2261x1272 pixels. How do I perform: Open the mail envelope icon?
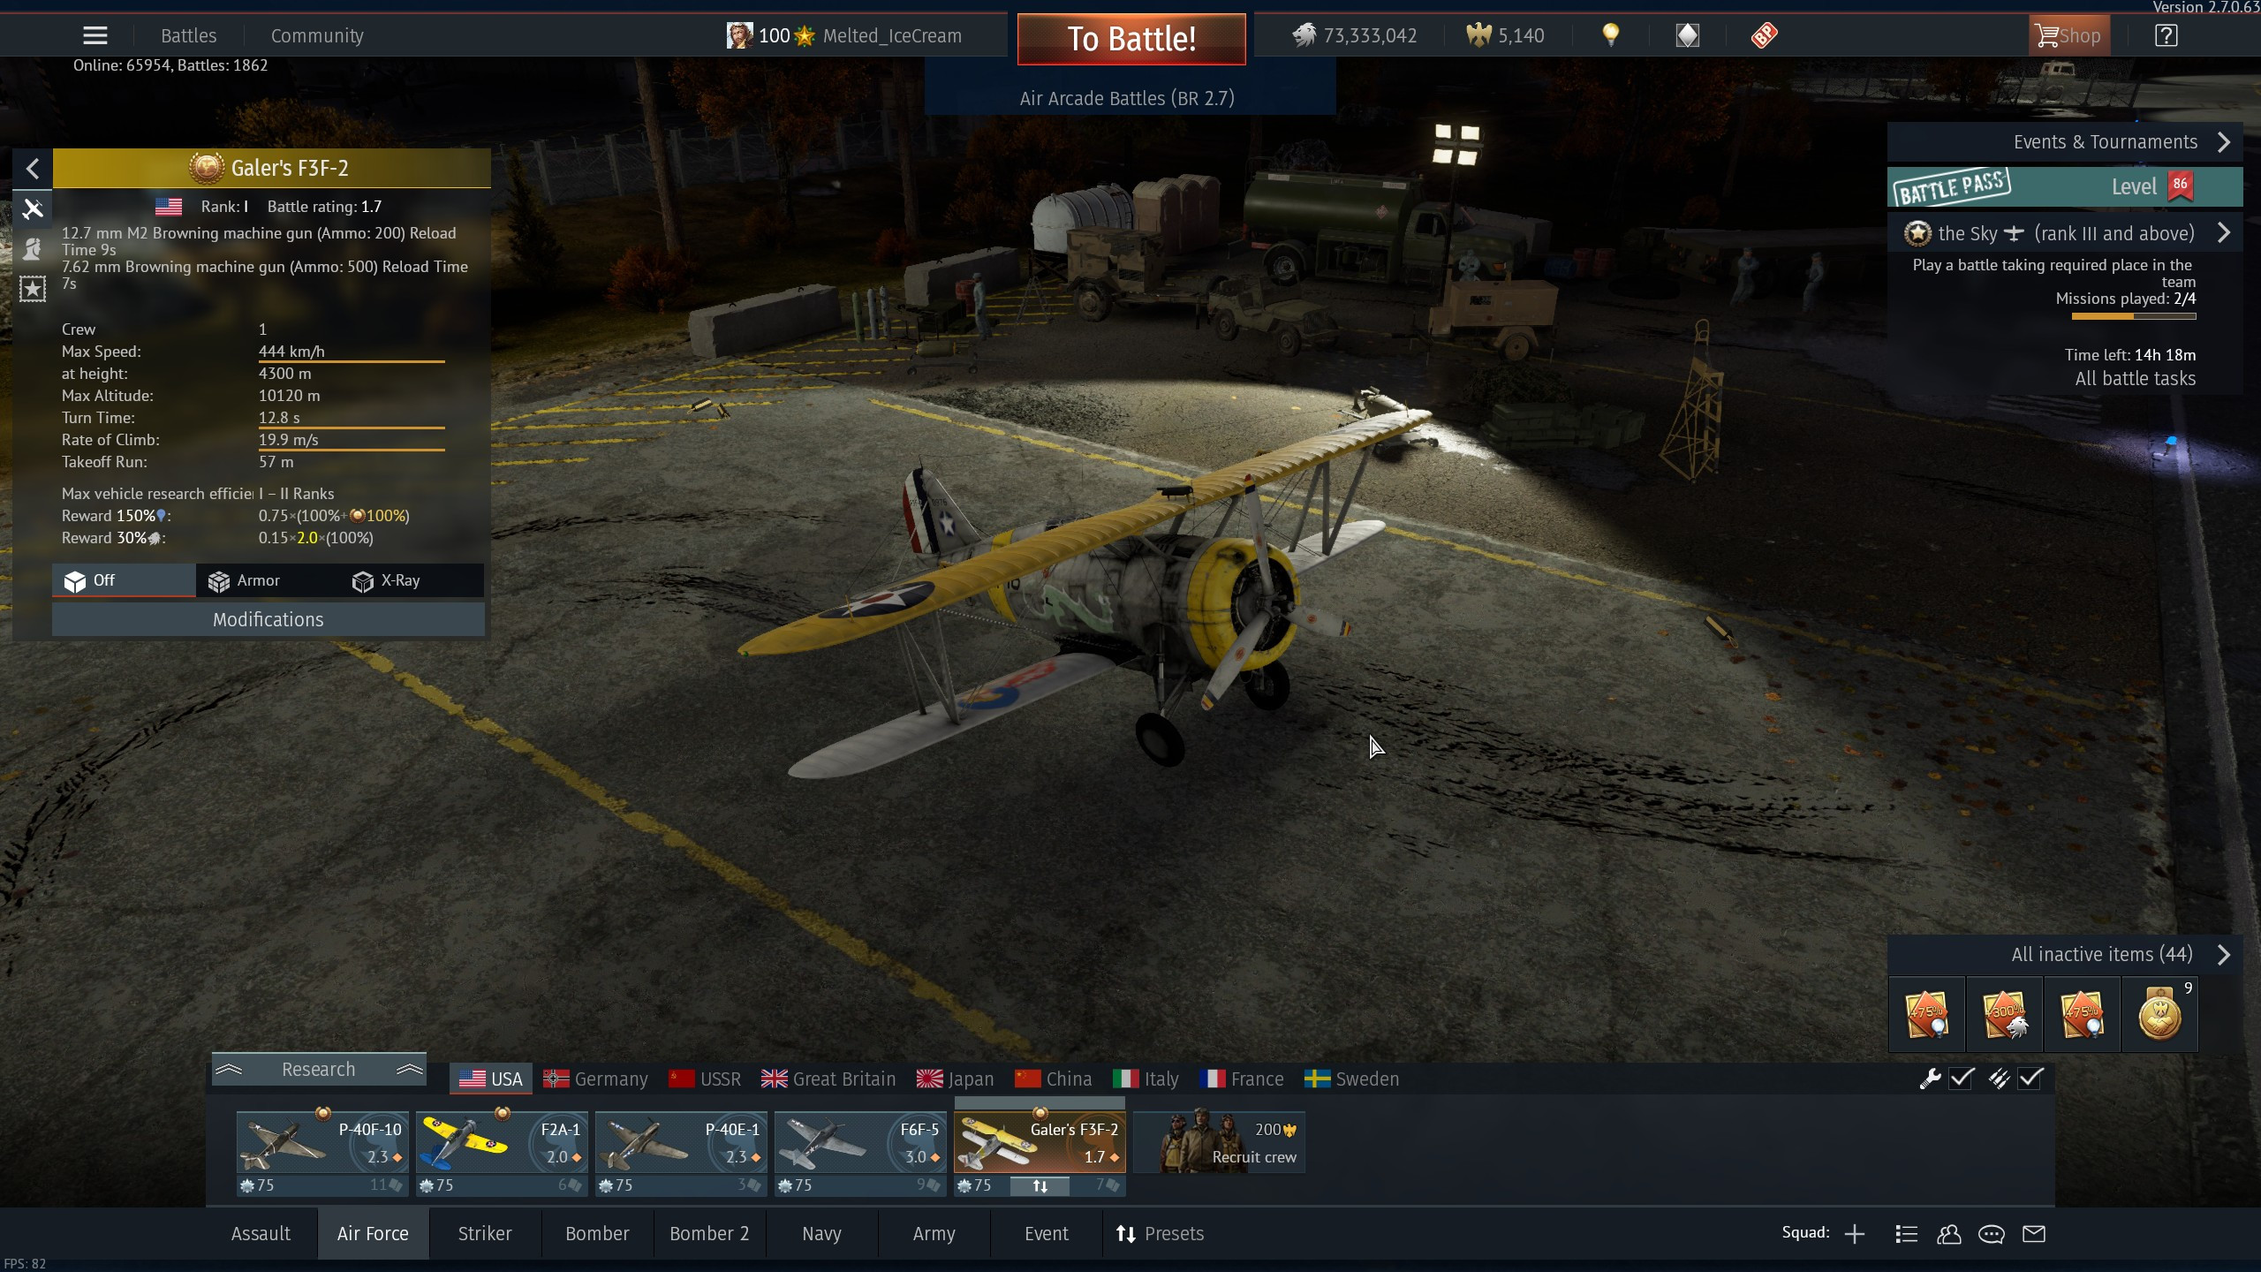[x=2034, y=1234]
